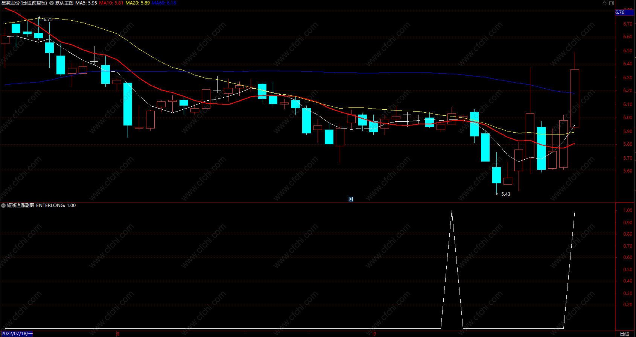Screen dimensions: 636x337
Task: Click the last red candlestick on the chart
Action: click(x=575, y=98)
